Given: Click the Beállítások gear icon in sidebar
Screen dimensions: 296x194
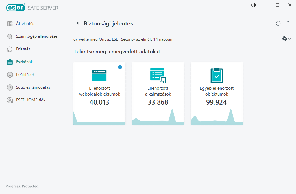Looking at the screenshot, I should [10, 75].
